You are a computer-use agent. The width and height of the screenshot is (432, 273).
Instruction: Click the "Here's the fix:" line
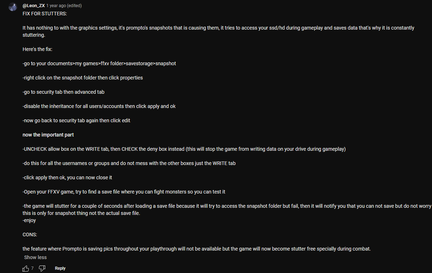[x=37, y=49]
